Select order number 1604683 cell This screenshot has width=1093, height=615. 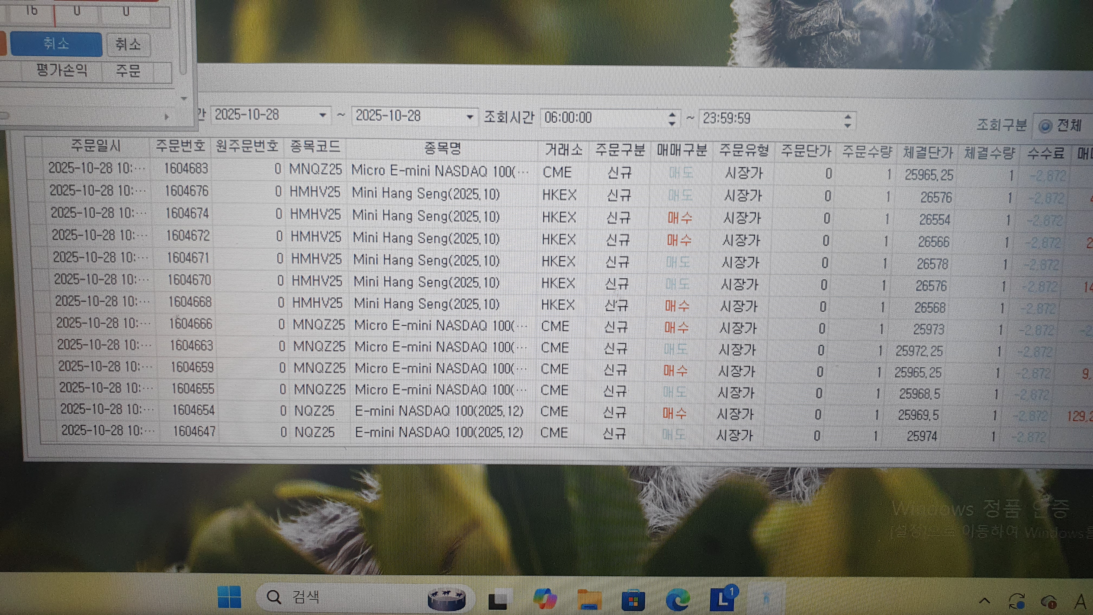pyautogui.click(x=186, y=168)
